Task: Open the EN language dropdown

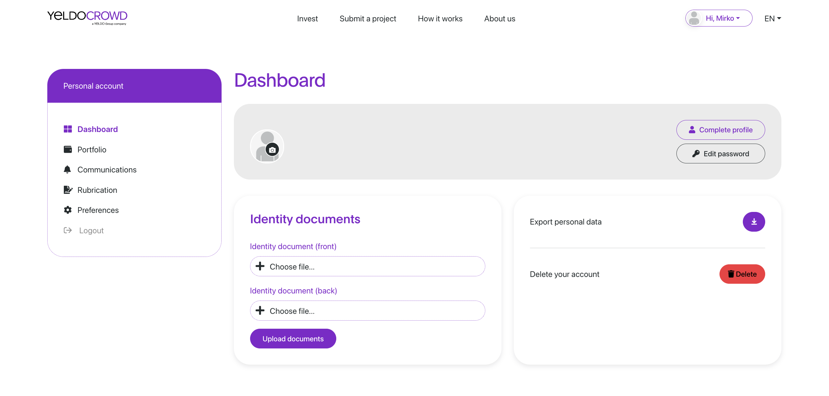Action: 773,18
